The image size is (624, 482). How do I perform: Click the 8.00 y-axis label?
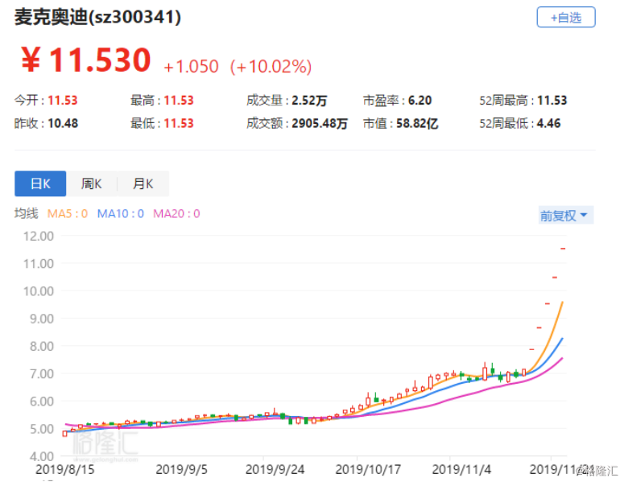pyautogui.click(x=41, y=346)
